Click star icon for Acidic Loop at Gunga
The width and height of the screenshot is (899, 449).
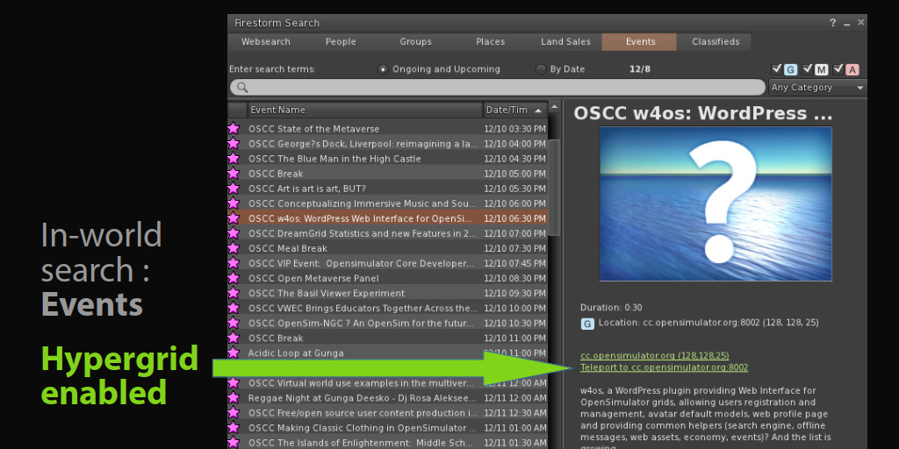[234, 353]
